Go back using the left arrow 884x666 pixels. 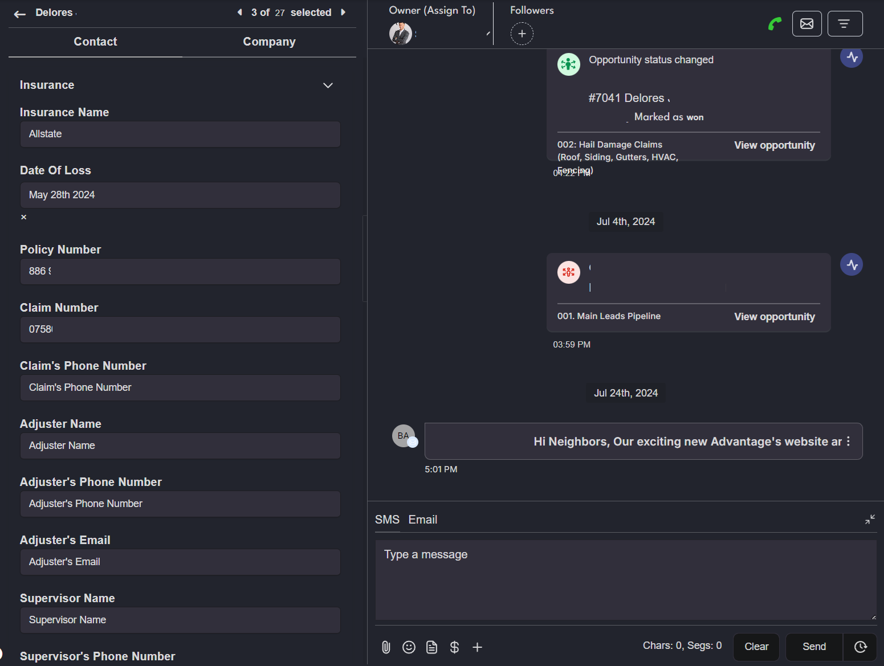(20, 14)
